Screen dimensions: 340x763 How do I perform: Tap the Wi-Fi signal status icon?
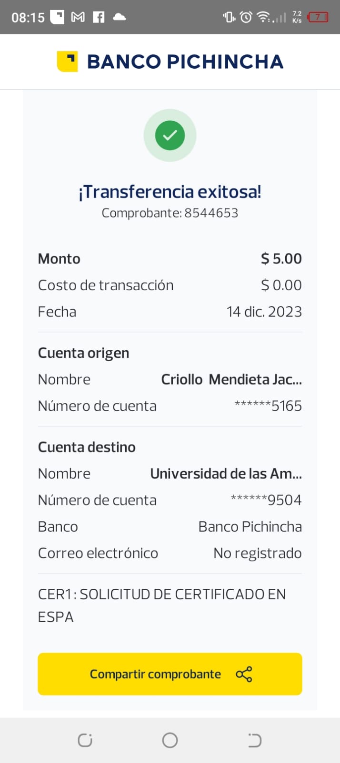263,17
